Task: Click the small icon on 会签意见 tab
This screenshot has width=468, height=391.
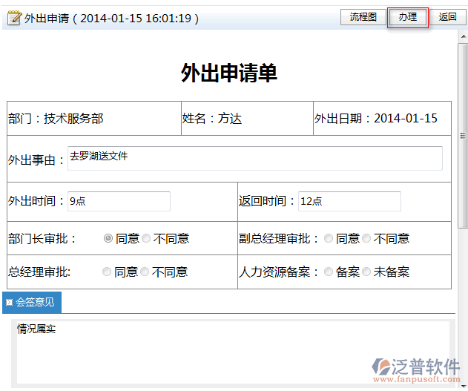Action: coord(9,303)
